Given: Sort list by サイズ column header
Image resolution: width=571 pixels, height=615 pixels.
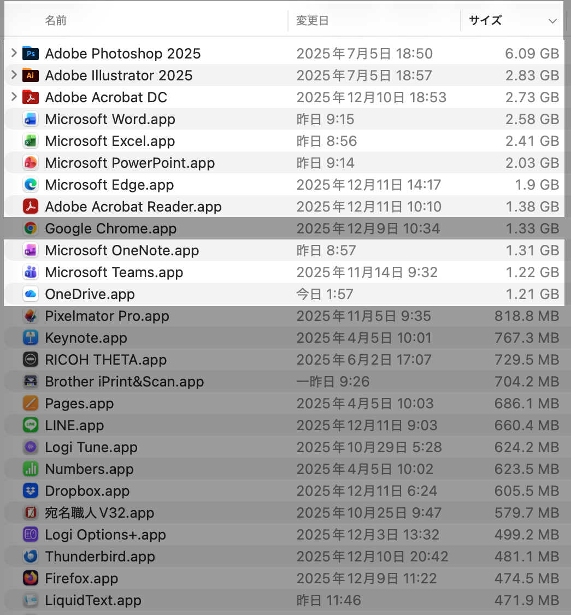Looking at the screenshot, I should (486, 20).
